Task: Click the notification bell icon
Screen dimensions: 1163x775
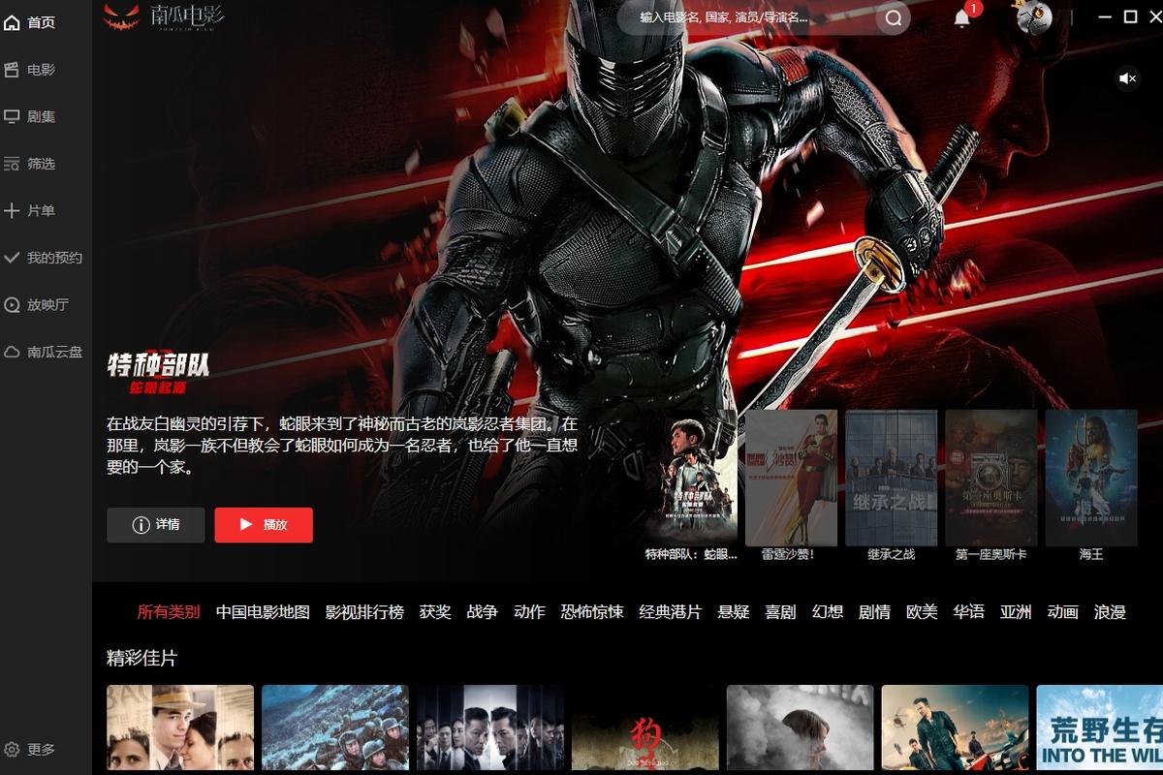Action: pyautogui.click(x=962, y=18)
